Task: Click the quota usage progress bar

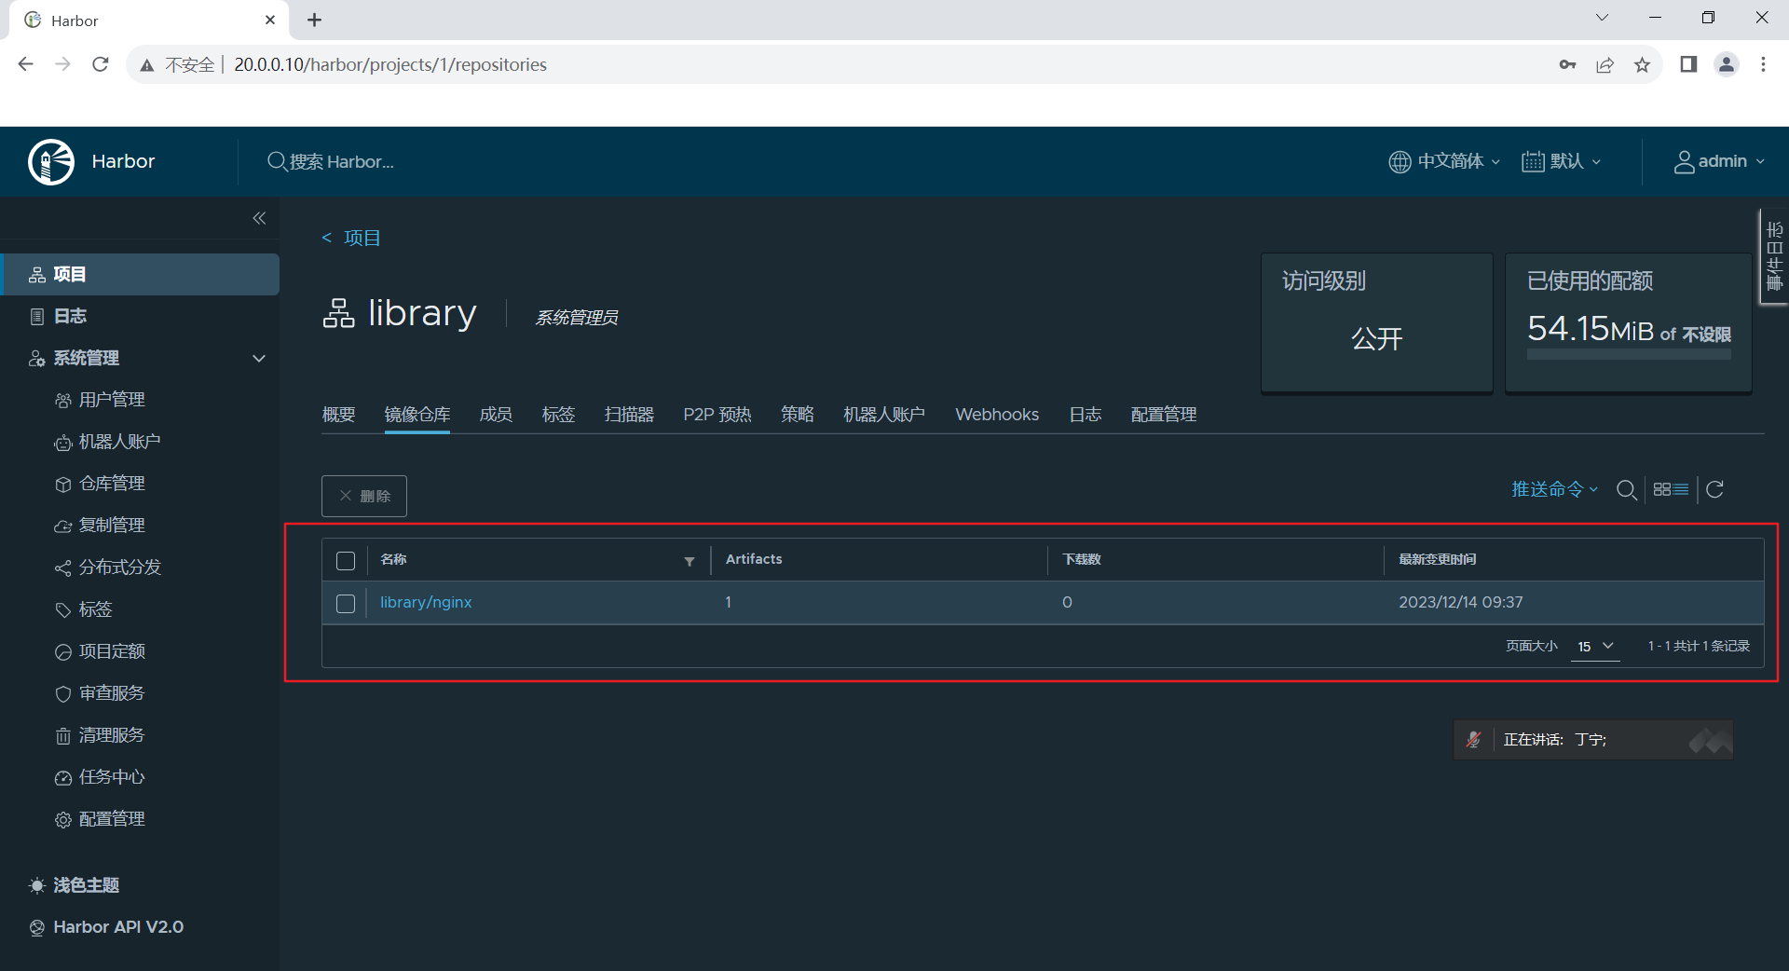Action: 1629,355
